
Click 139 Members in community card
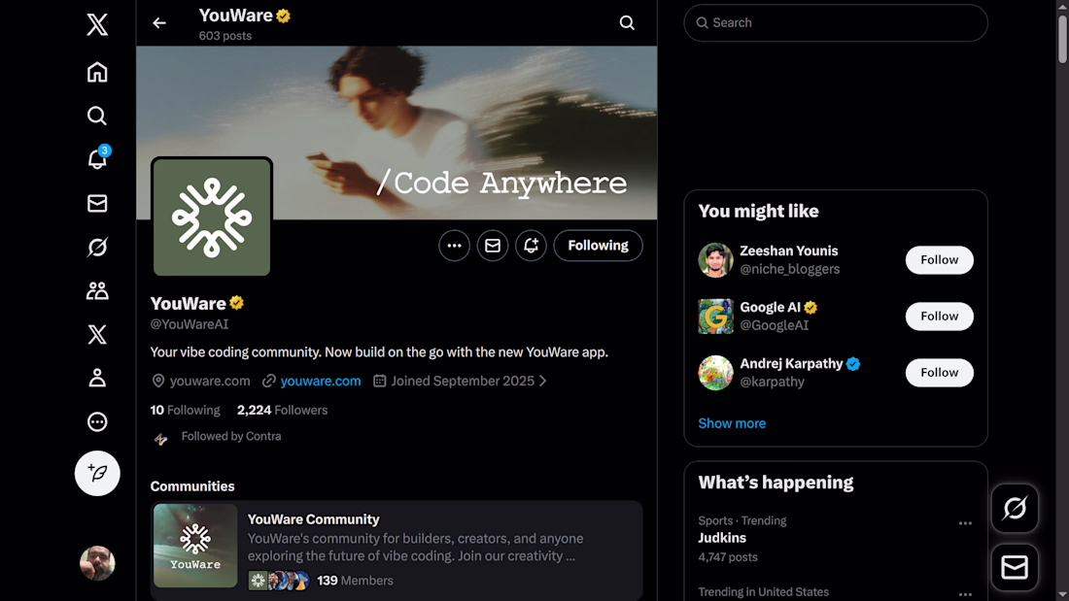[x=355, y=581]
